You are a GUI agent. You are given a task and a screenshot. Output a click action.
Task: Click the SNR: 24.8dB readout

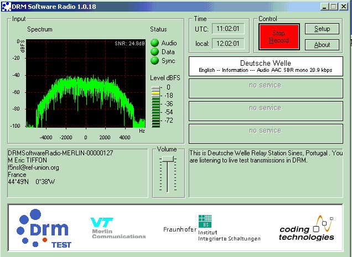coord(130,43)
